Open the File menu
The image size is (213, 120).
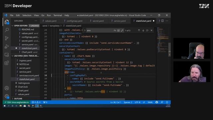coord(12,15)
